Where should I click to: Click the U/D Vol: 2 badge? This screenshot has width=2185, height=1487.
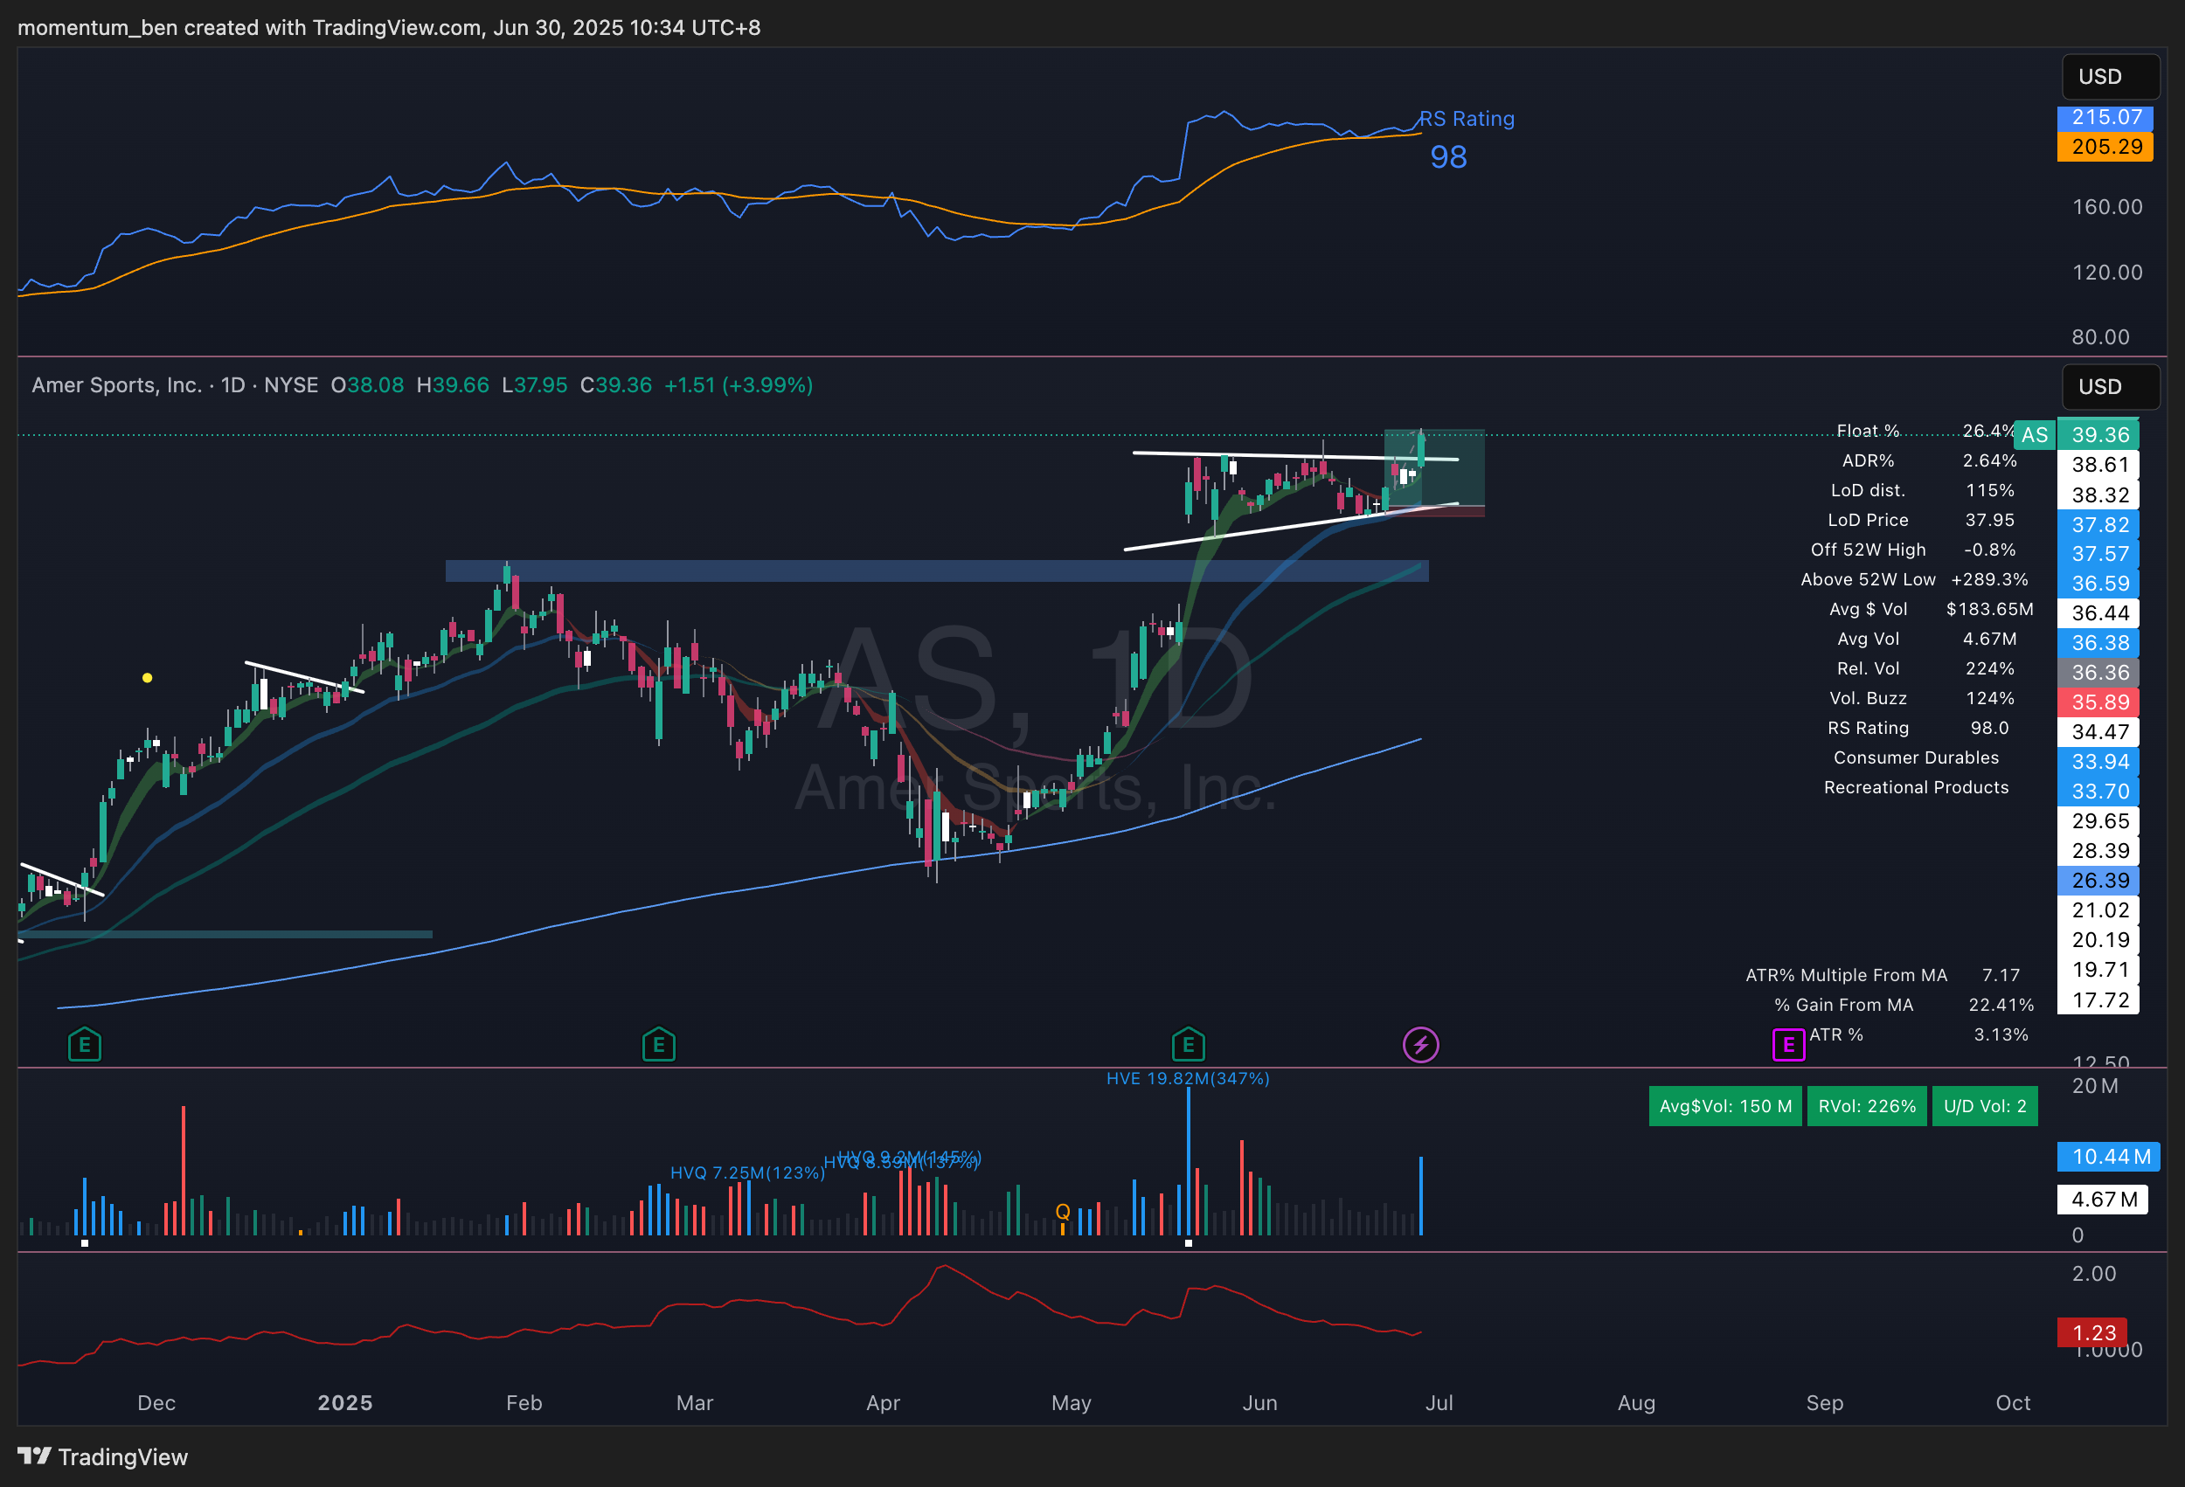1984,1106
